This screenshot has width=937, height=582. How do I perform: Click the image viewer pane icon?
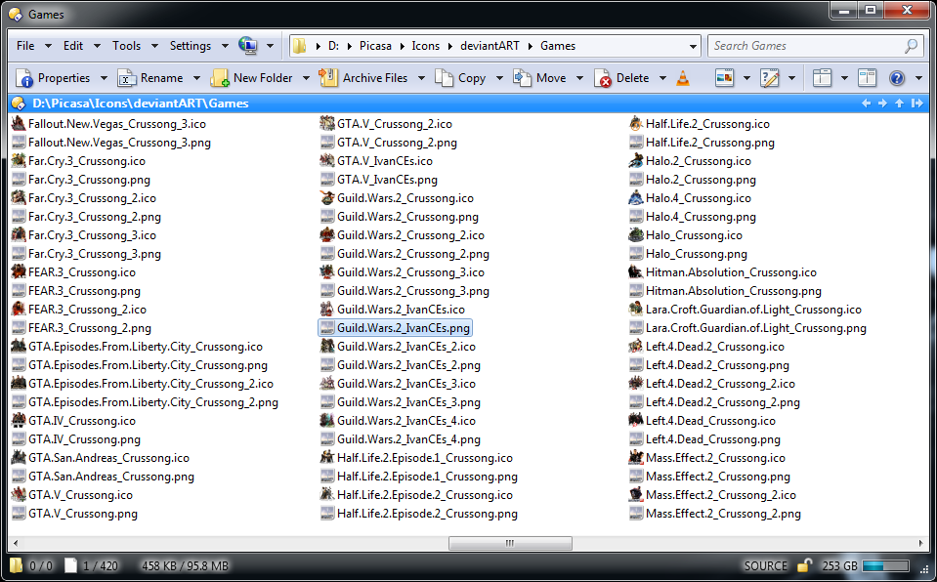click(725, 78)
